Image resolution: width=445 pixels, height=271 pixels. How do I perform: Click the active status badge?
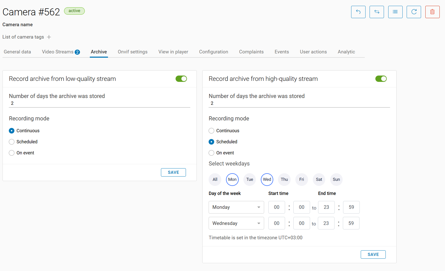pyautogui.click(x=74, y=11)
